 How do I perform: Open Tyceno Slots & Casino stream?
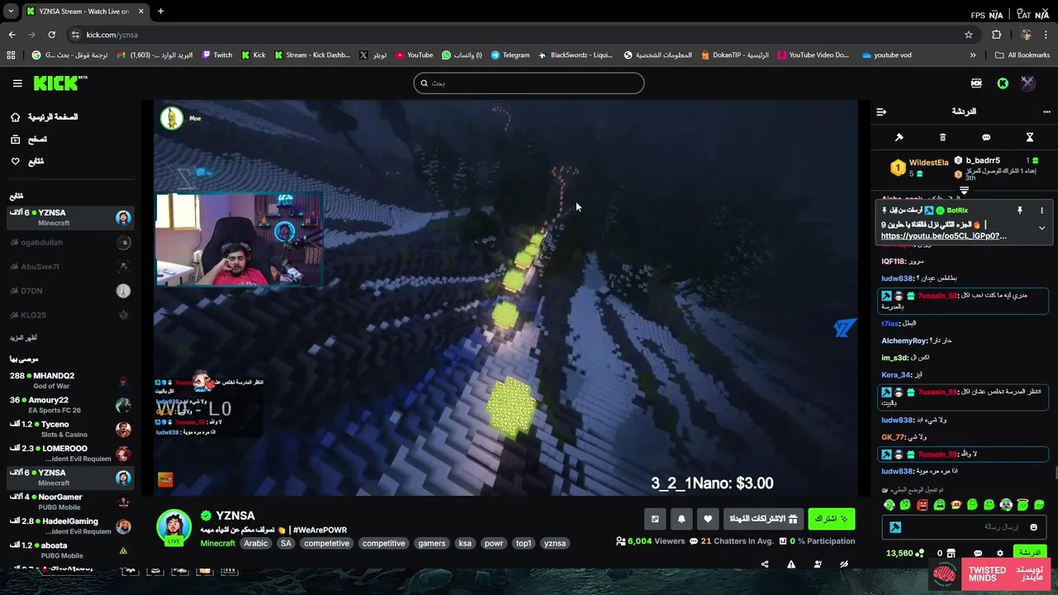(70, 430)
